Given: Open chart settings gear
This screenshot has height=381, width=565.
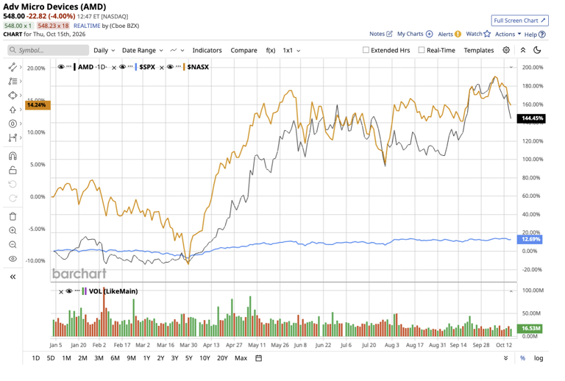Looking at the screenshot, I should 506,50.
